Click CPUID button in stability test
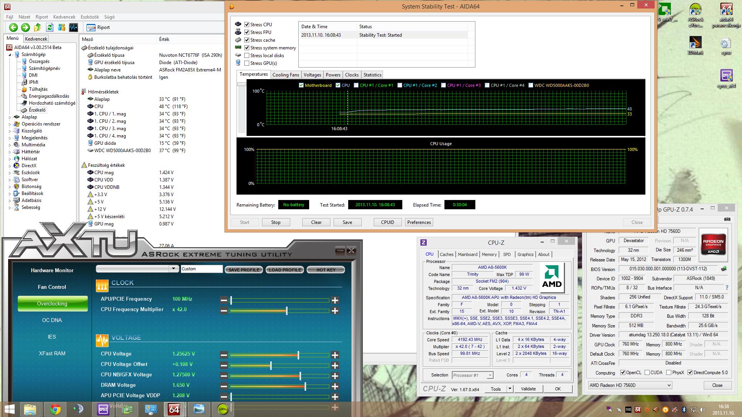Image resolution: width=742 pixels, height=417 pixels. pos(388,222)
